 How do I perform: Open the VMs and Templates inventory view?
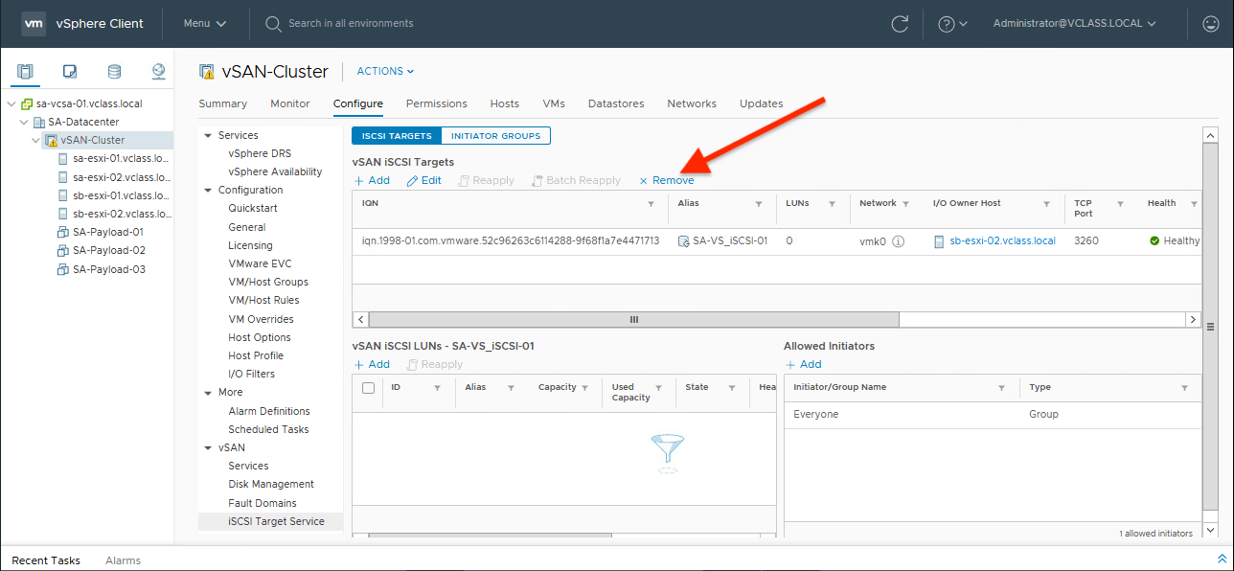tap(70, 71)
